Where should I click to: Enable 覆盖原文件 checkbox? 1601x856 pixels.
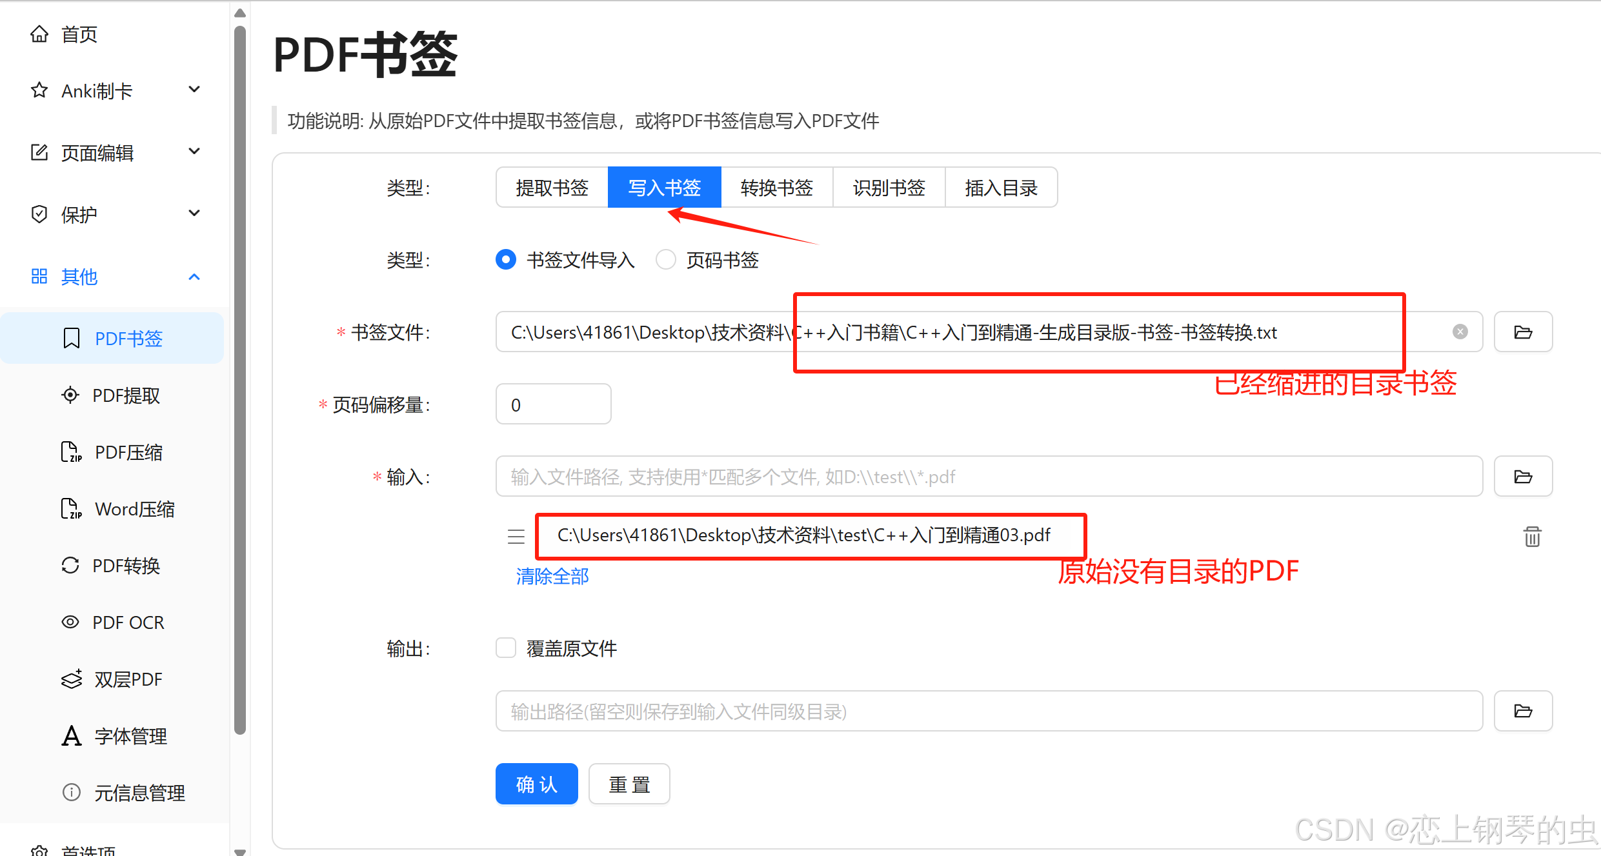coord(506,648)
